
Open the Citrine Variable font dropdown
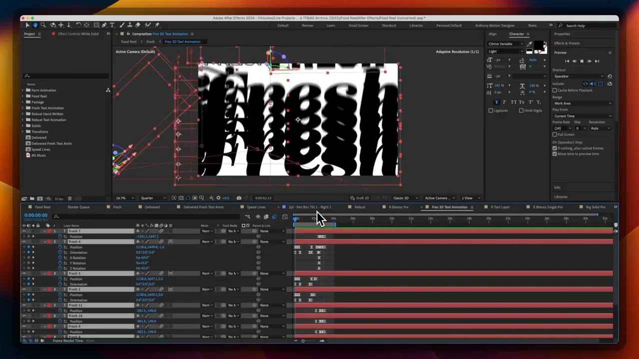(x=506, y=44)
